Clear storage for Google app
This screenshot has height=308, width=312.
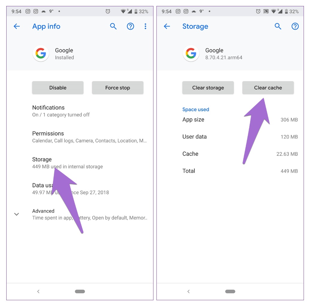[x=208, y=88]
